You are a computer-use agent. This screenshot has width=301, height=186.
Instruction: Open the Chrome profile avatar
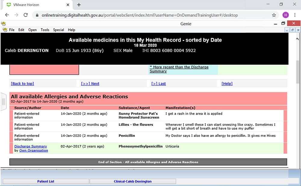(285, 15)
